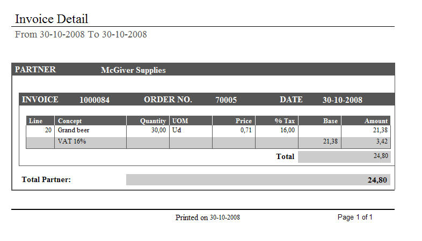Click the % Tax column header

(x=285, y=121)
